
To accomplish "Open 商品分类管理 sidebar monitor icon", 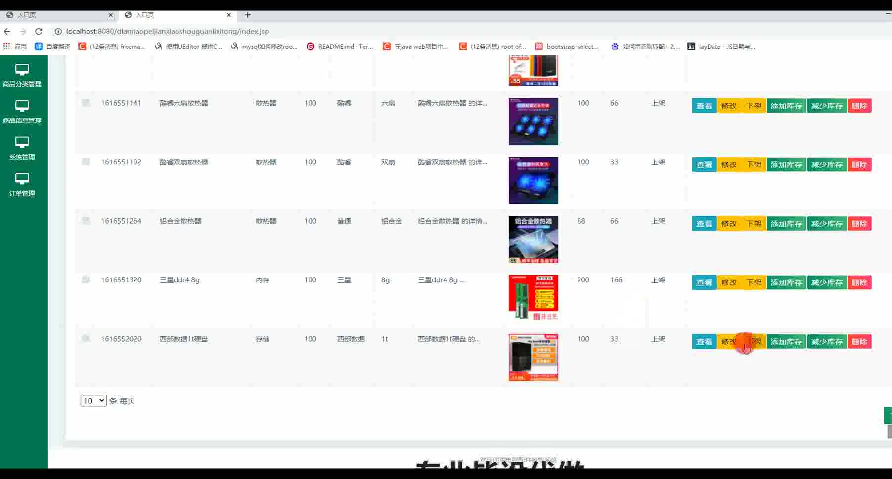I will (22, 70).
